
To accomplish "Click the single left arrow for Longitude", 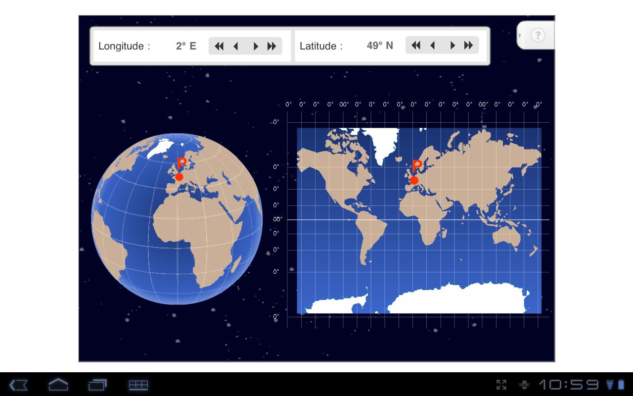I will 236,46.
